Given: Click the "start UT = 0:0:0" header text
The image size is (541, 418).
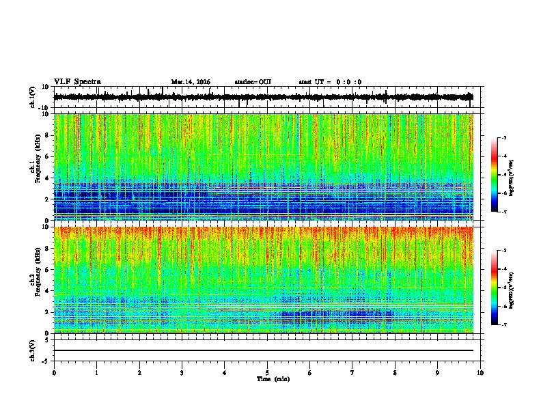Looking at the screenshot, I should [330, 82].
